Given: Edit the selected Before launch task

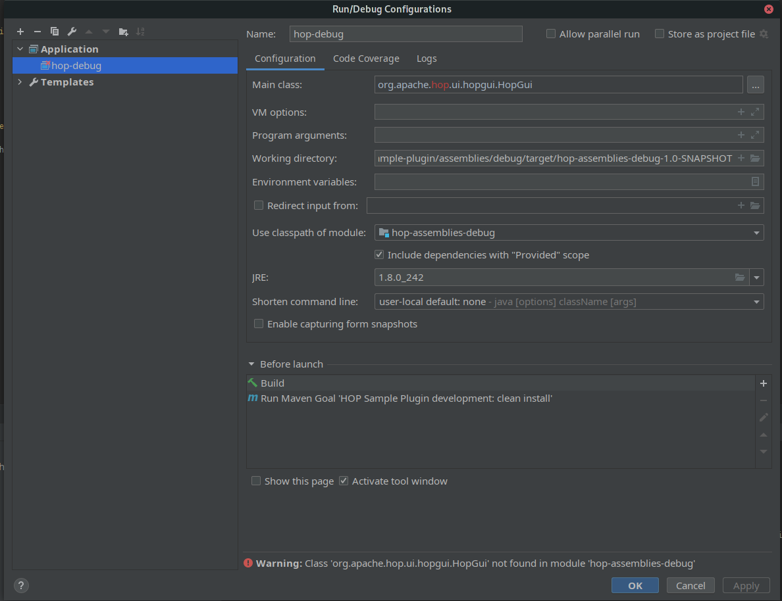Looking at the screenshot, I should [763, 417].
